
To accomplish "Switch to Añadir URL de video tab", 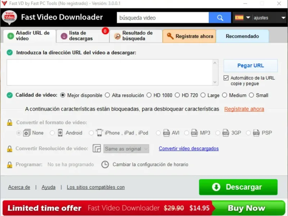I will (30, 36).
